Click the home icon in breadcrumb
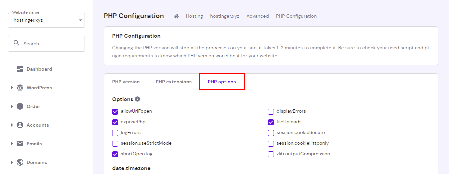 point(176,16)
